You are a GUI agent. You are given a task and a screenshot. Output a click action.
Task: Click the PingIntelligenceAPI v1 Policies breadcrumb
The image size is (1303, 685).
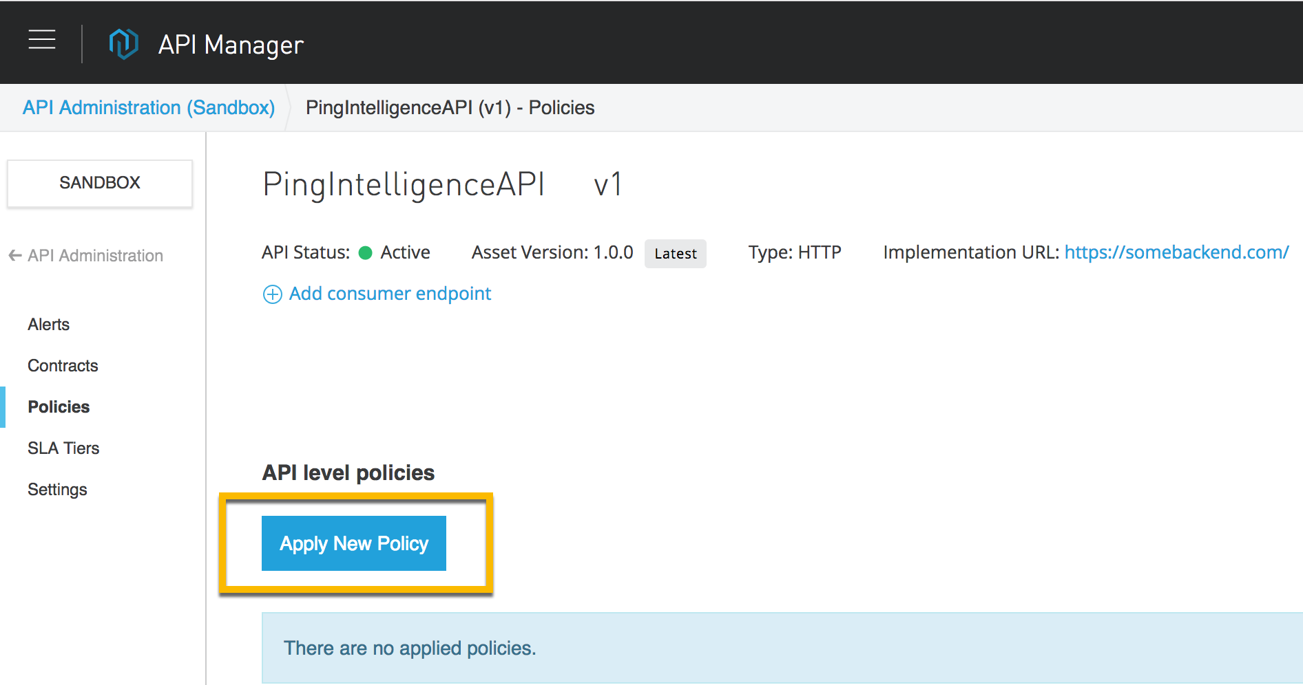(x=450, y=108)
